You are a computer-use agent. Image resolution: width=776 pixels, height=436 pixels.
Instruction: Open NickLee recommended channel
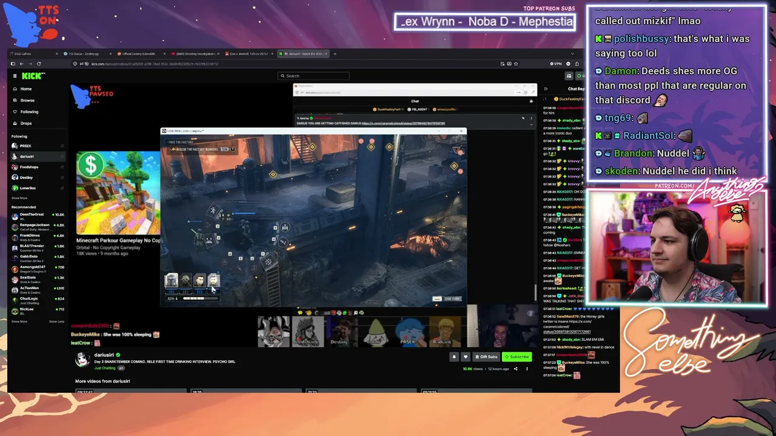point(38,311)
